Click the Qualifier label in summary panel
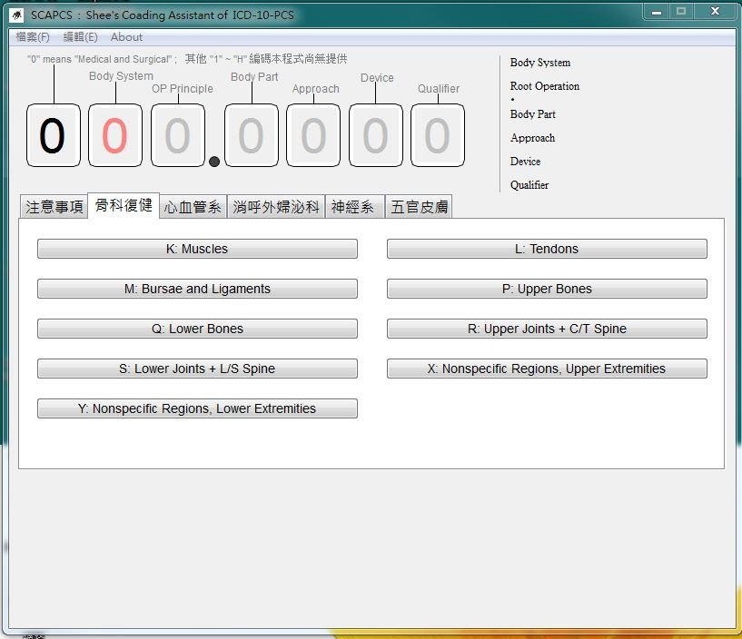The image size is (742, 639). [529, 185]
